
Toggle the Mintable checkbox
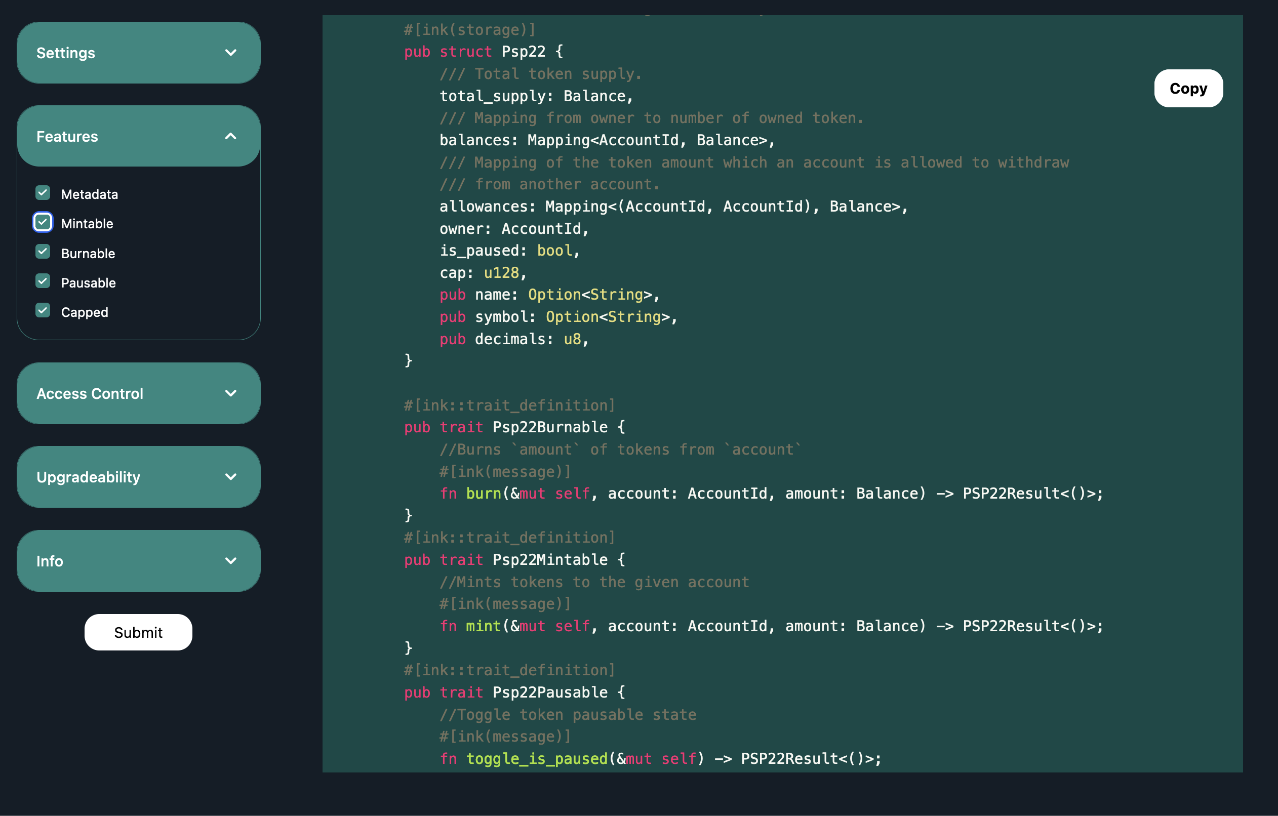point(43,222)
